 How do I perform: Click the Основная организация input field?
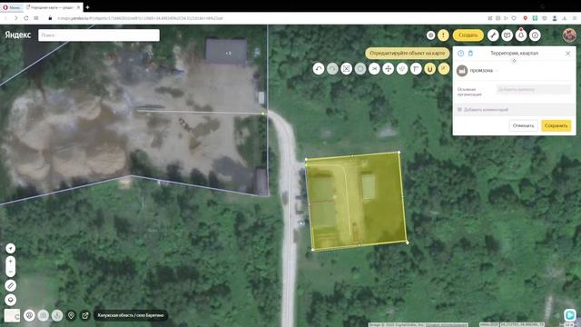pos(534,89)
